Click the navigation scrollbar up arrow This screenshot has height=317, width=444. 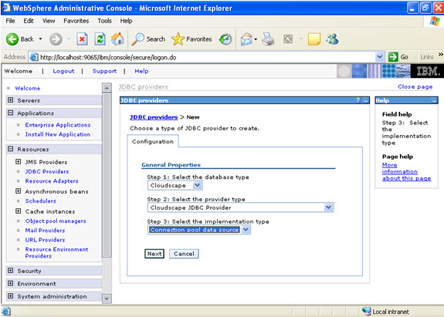(107, 88)
